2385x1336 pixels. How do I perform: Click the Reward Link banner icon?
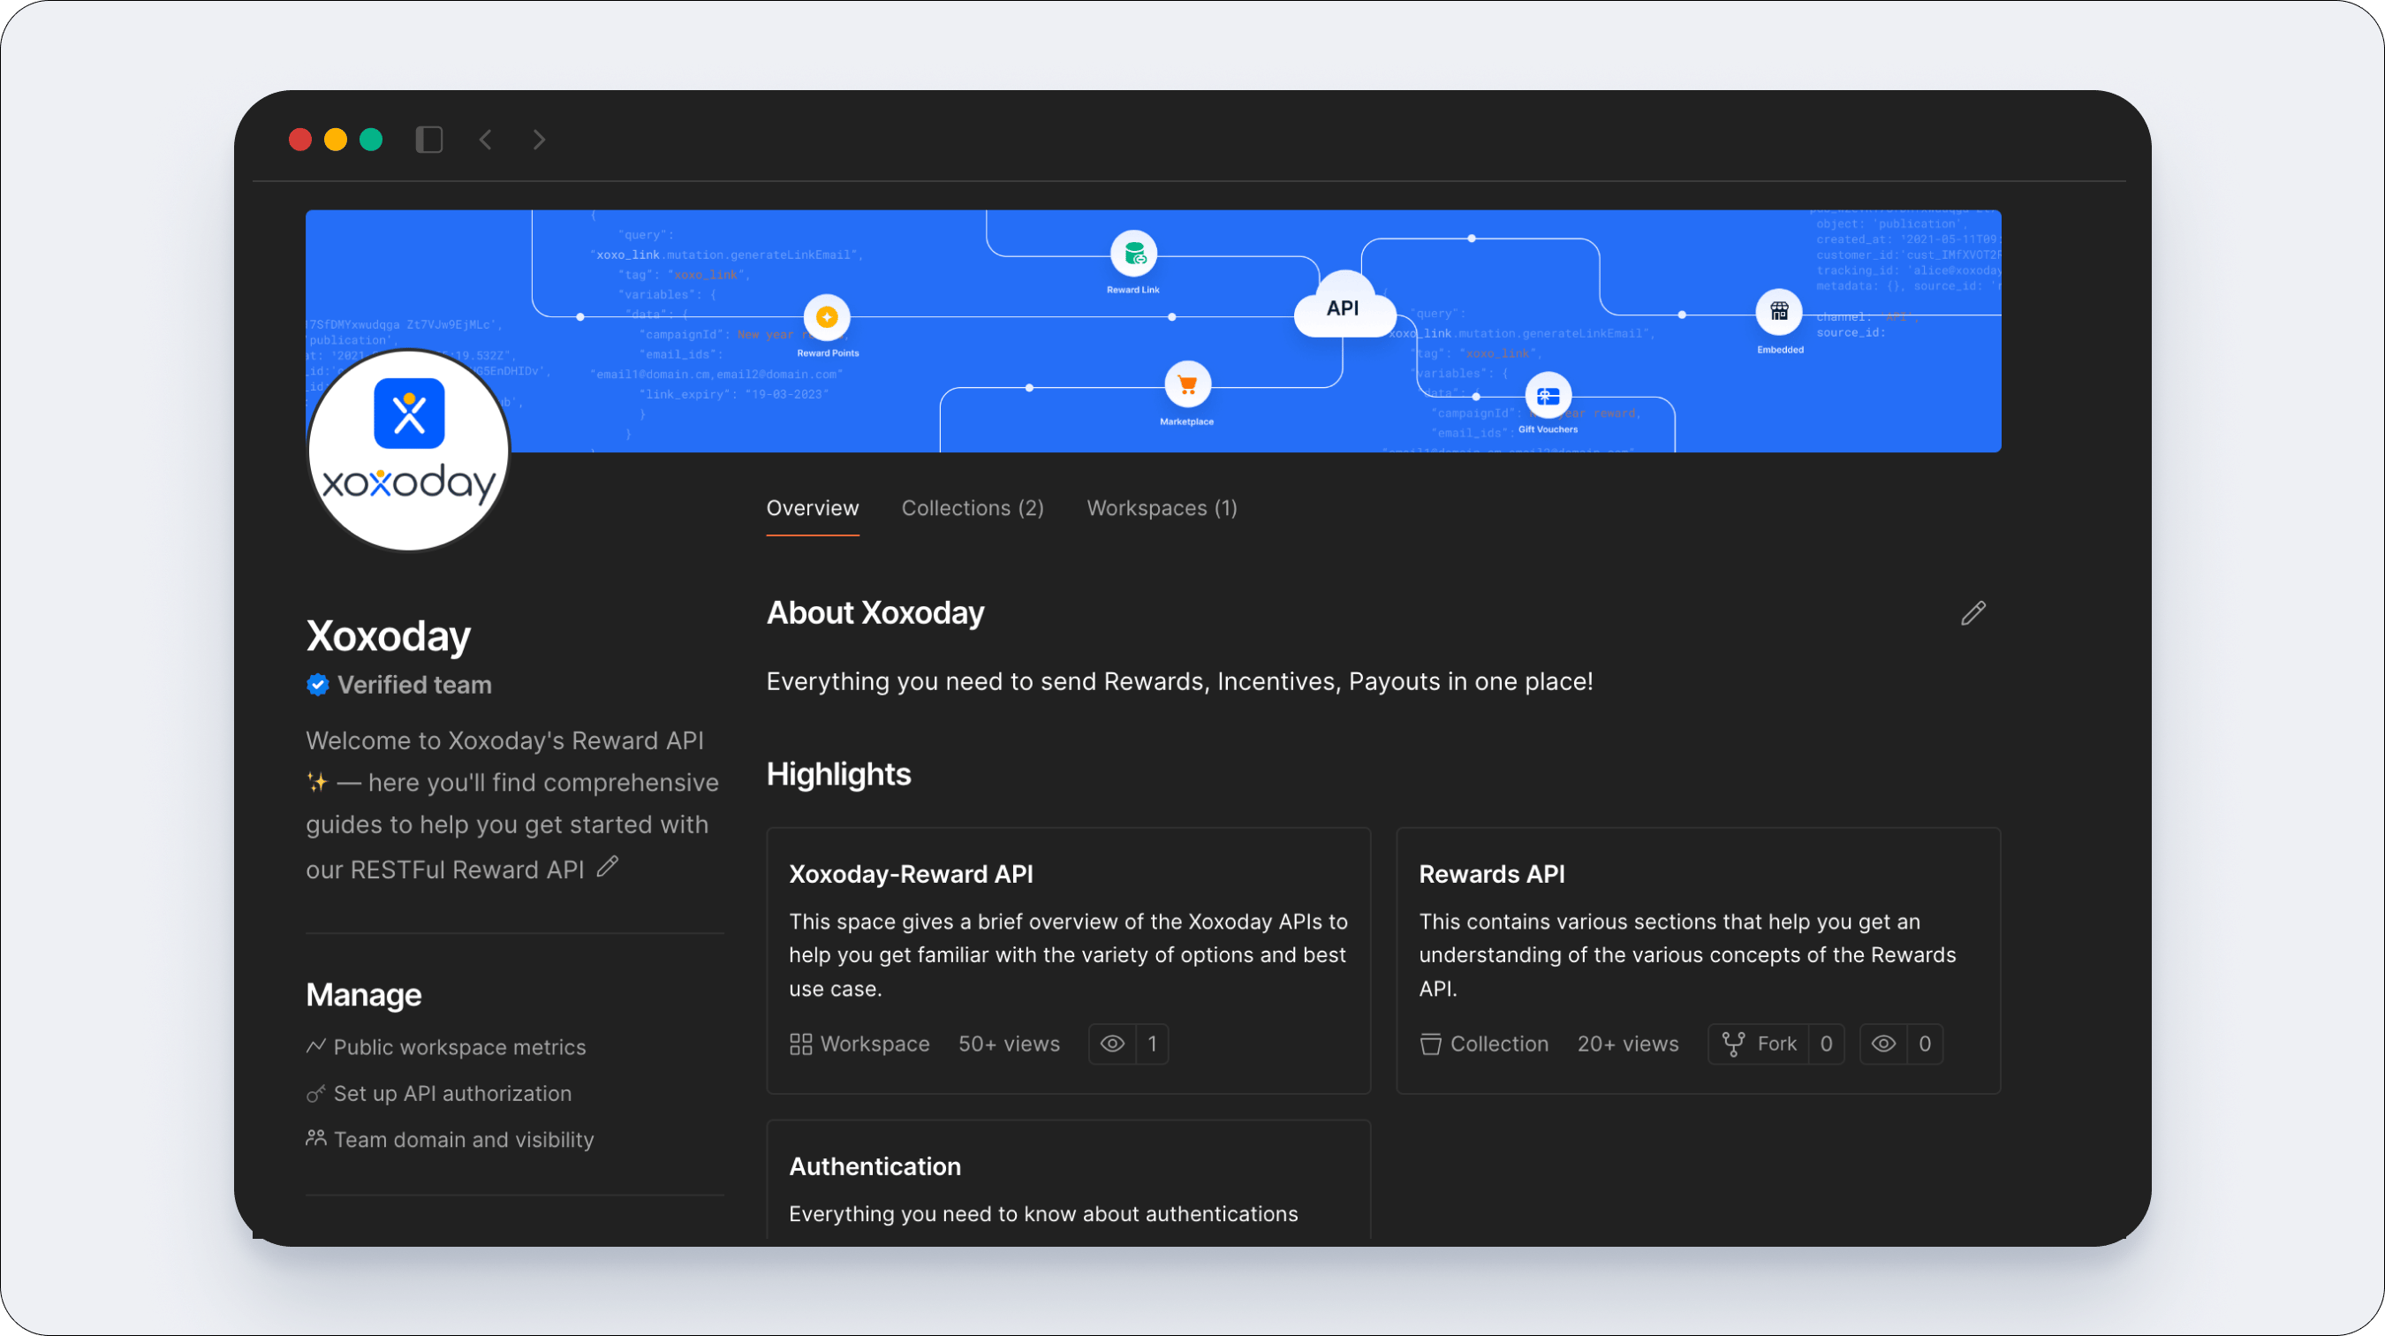1133,254
